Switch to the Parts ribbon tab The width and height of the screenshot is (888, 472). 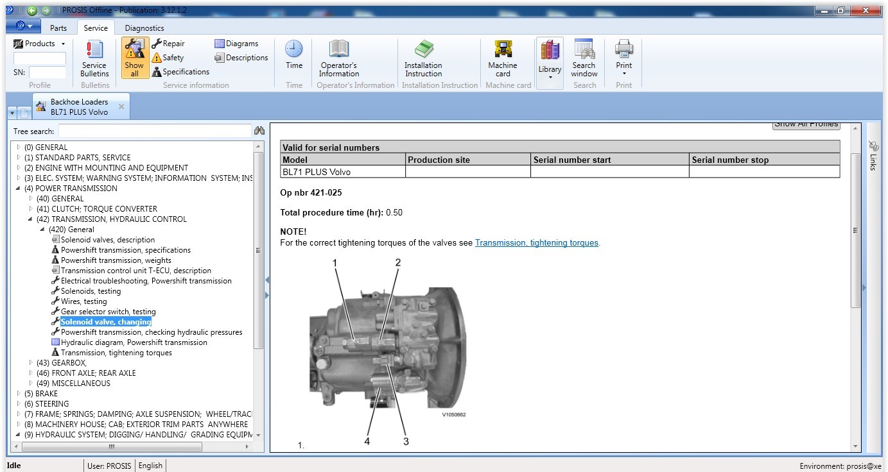58,28
